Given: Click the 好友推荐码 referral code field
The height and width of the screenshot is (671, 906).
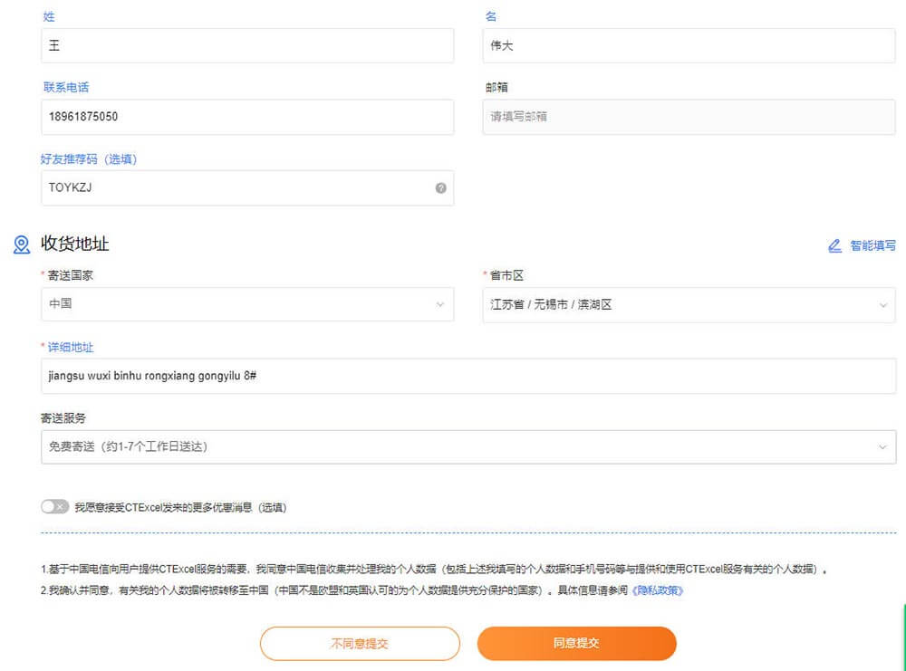Looking at the screenshot, I should point(236,188).
